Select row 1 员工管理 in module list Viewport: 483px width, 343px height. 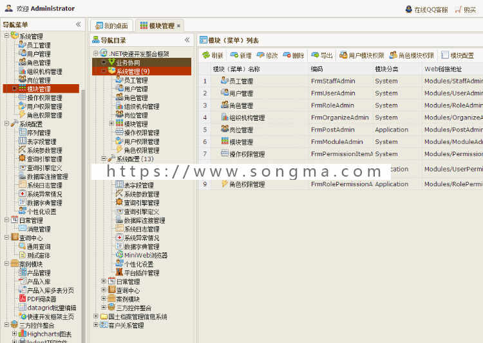click(341, 81)
